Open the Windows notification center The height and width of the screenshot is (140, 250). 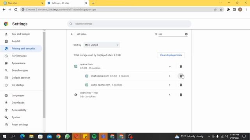pyautogui.click(x=244, y=136)
